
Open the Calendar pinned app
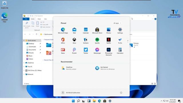click(86, 31)
